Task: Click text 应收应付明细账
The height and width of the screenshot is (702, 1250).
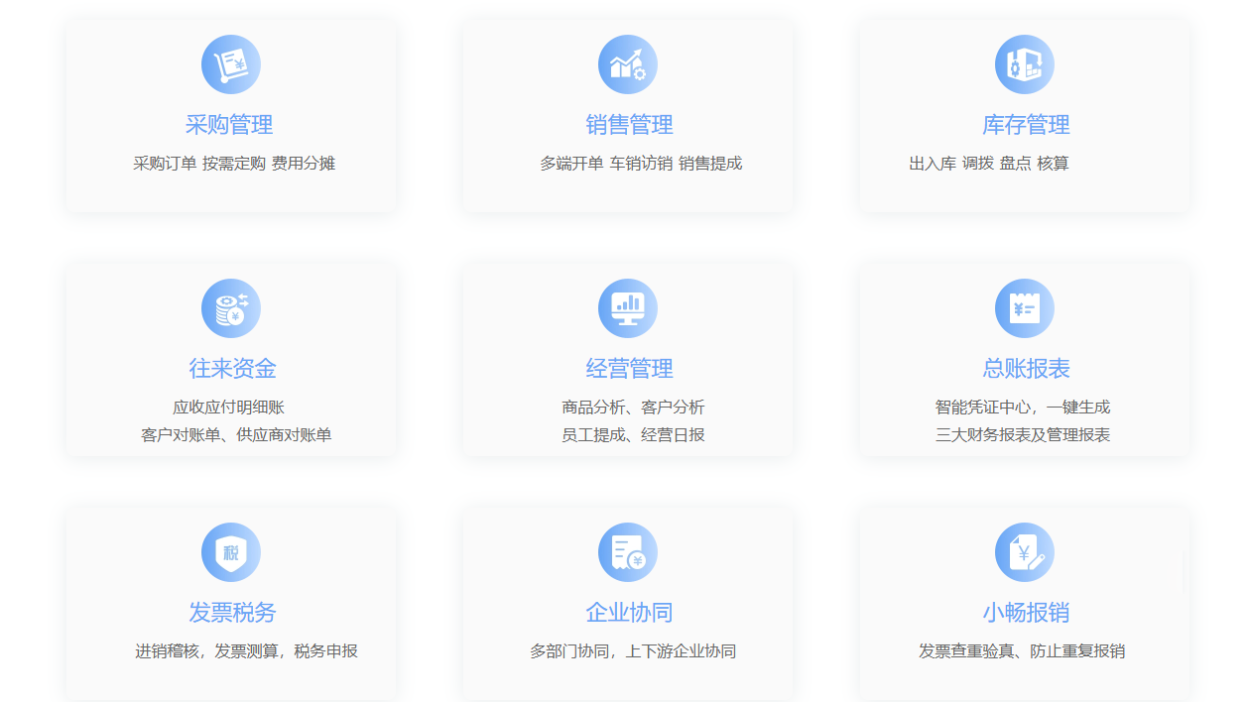Action: pyautogui.click(x=229, y=408)
